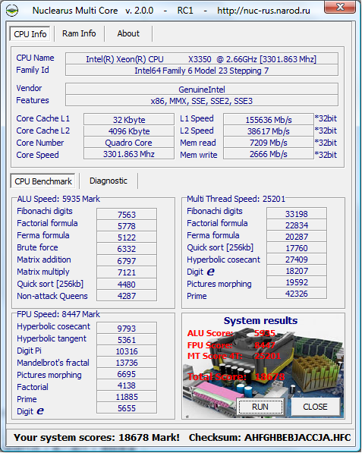The image size is (362, 453).
Task: Click Matrix multiply score 7121
Action: click(x=127, y=272)
